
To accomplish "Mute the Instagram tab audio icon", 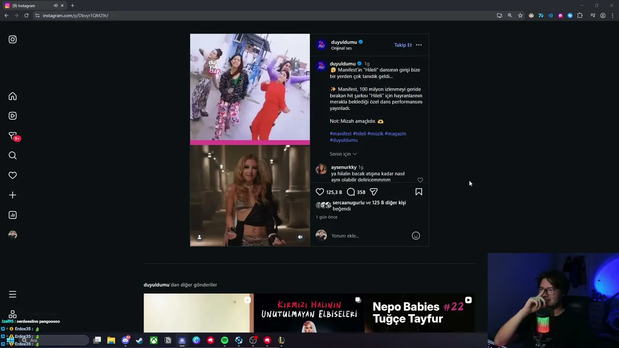I will tap(56, 6).
